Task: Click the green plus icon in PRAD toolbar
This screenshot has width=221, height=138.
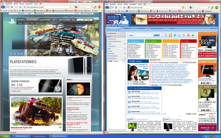Action: 193,35
